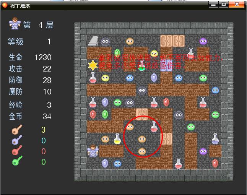247x195 pixels.
Task: Click the blue slime beside the bottom blue gem
Action: 117,164
